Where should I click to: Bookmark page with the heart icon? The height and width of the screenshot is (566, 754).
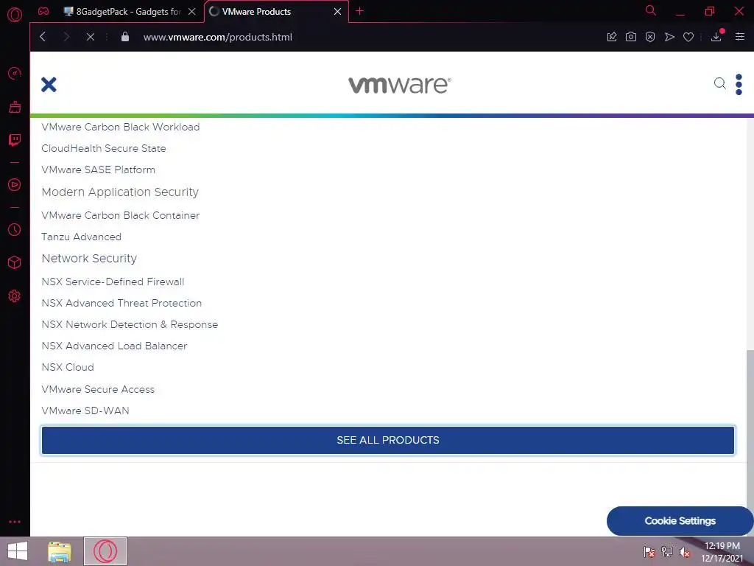(x=688, y=37)
